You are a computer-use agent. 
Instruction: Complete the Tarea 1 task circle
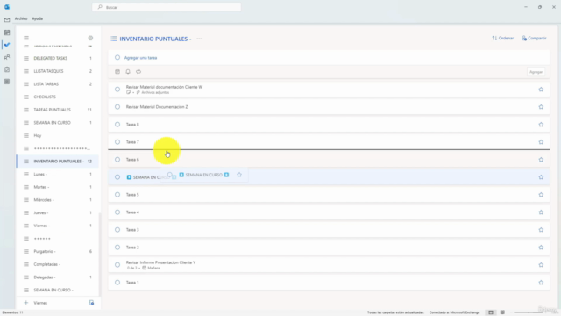pos(117,283)
